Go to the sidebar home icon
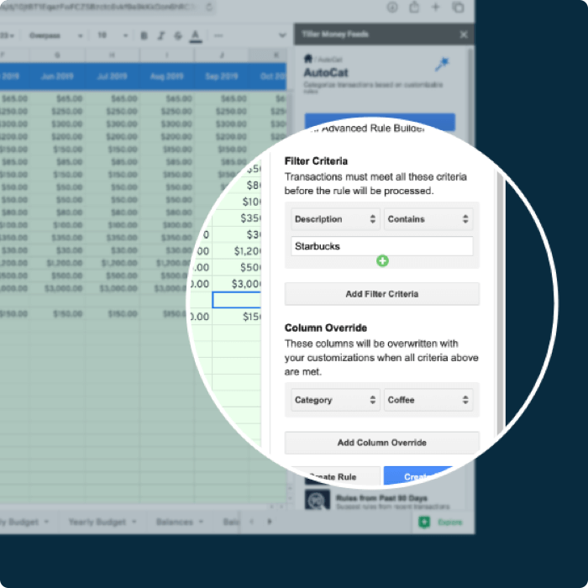588x588 pixels. [308, 59]
